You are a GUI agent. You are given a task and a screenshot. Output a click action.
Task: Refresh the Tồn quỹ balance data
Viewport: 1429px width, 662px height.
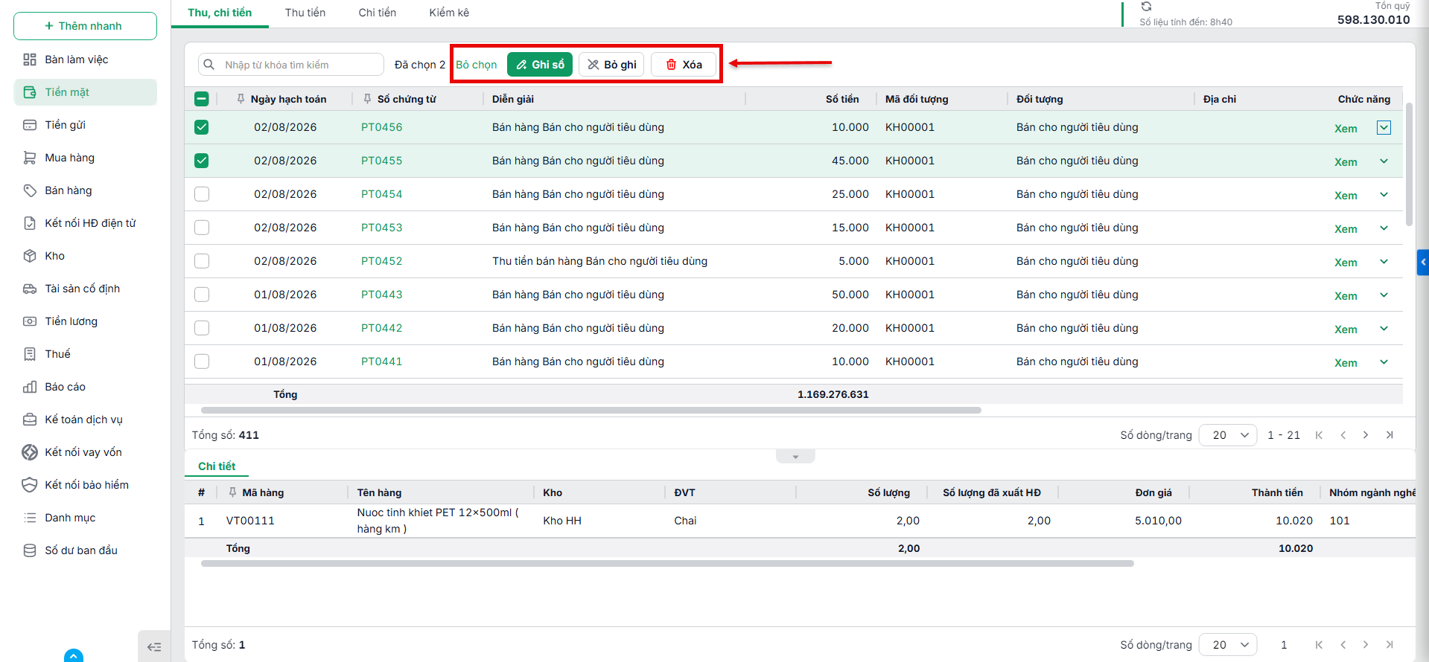tap(1146, 7)
